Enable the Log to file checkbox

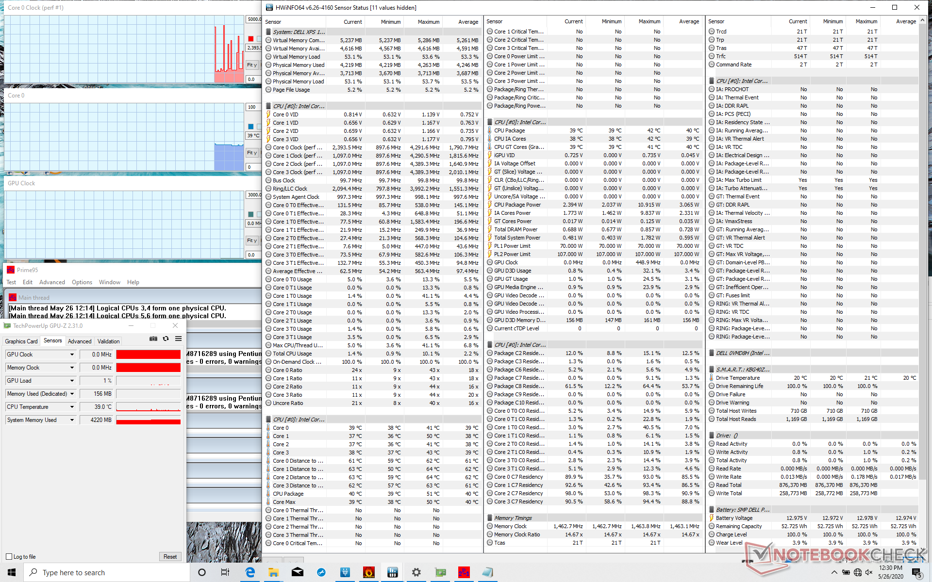click(9, 556)
